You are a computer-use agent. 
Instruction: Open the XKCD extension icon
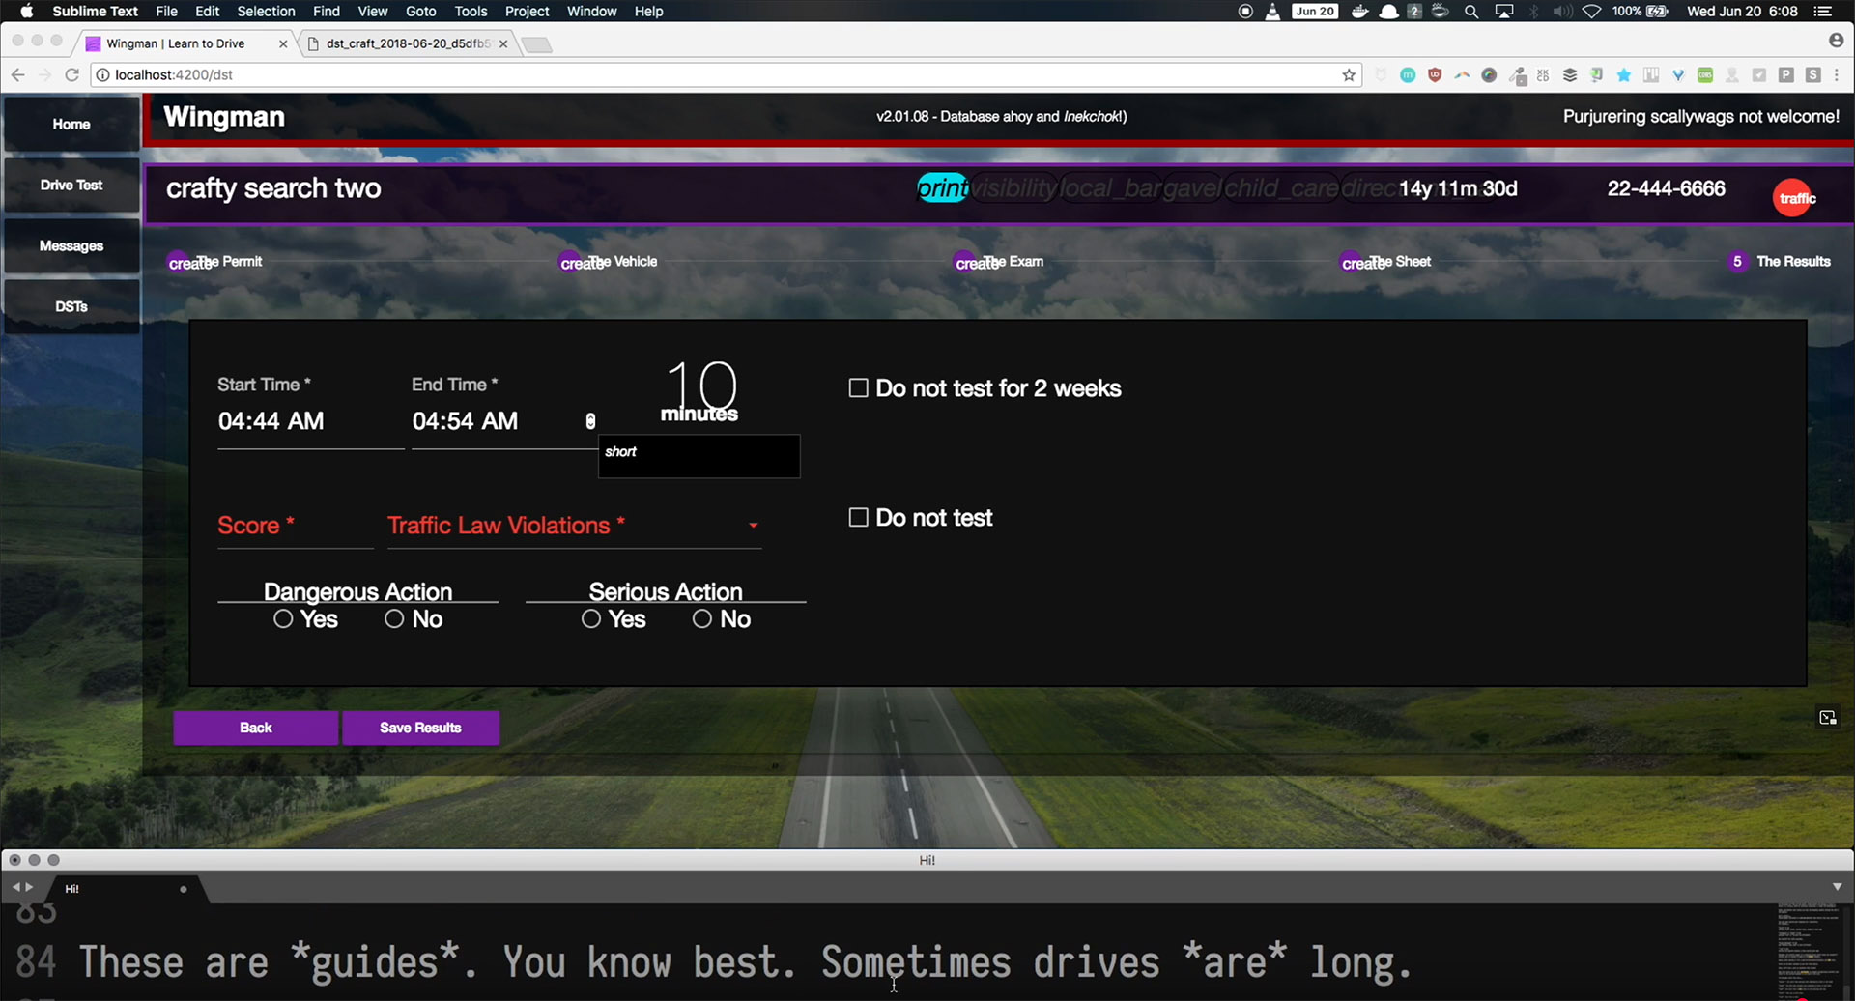[x=1543, y=75]
